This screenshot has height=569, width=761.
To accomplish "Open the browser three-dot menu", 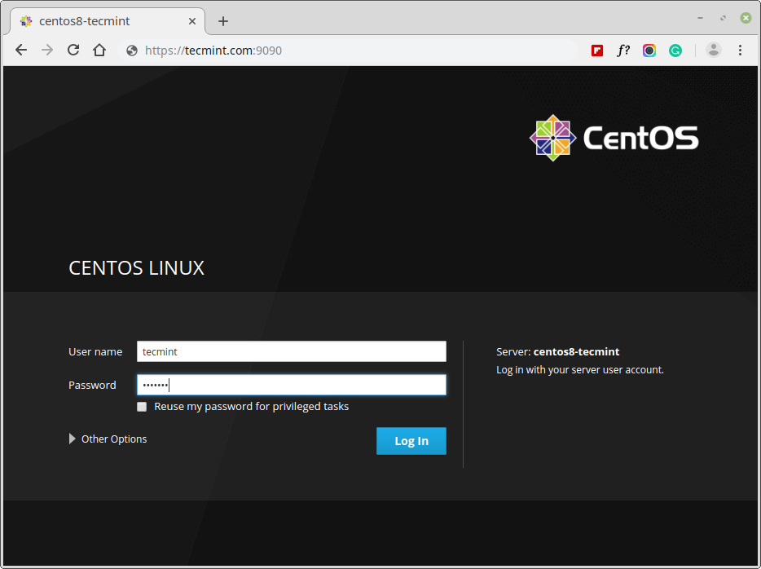I will pos(740,50).
